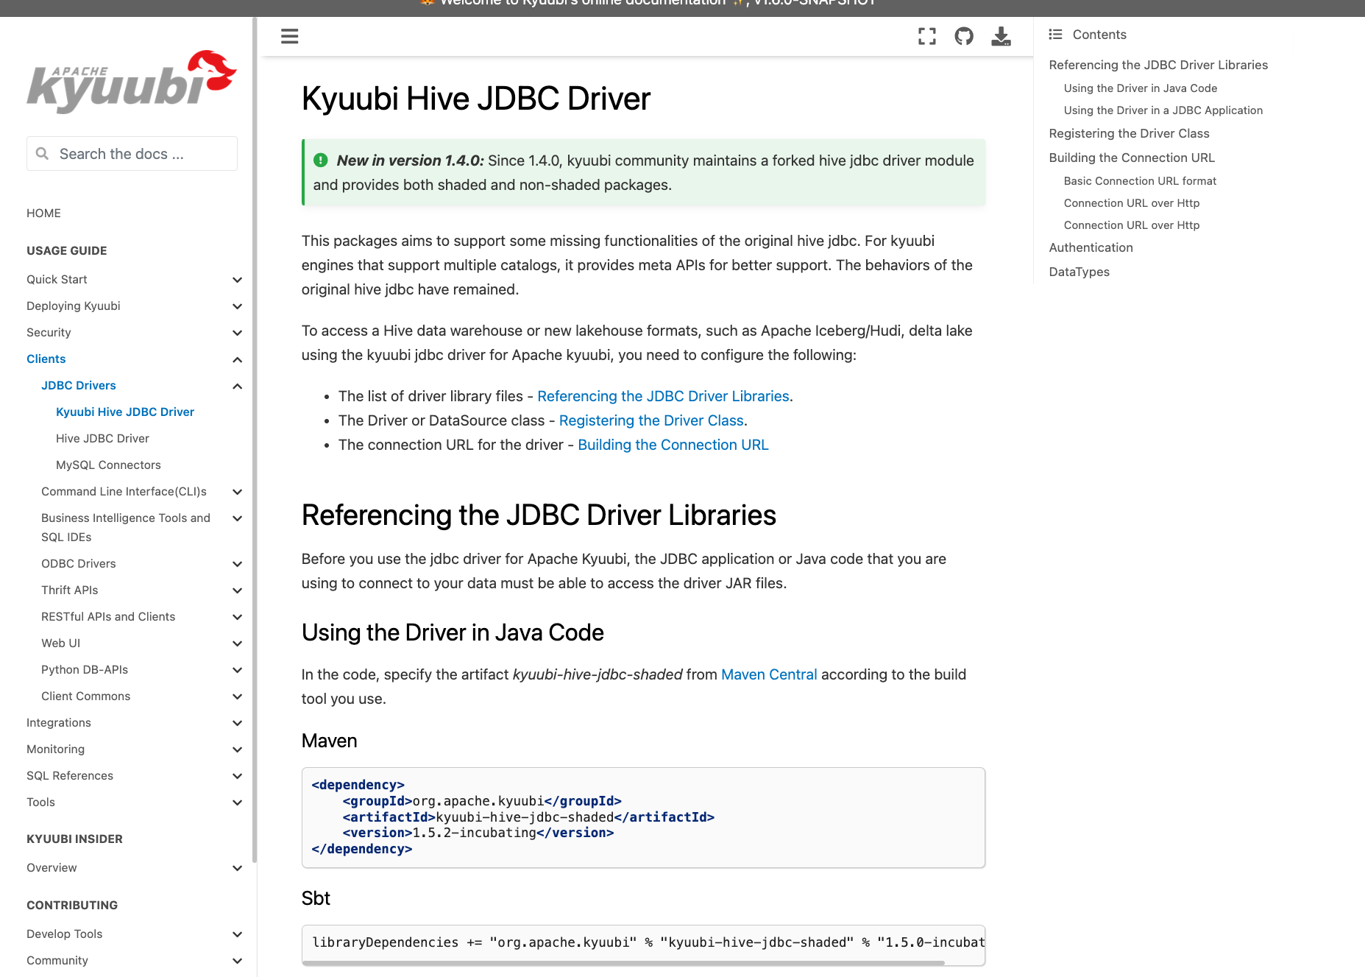
Task: Open the HOME navigation link
Action: (x=43, y=213)
